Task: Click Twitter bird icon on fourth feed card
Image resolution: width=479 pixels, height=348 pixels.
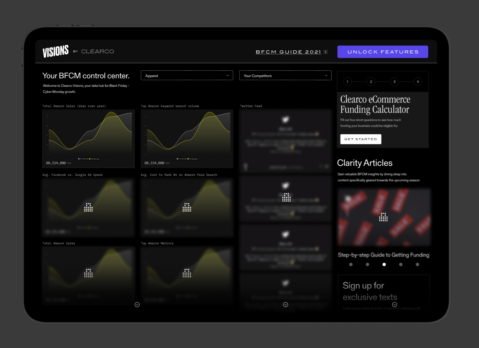Action: [x=285, y=283]
